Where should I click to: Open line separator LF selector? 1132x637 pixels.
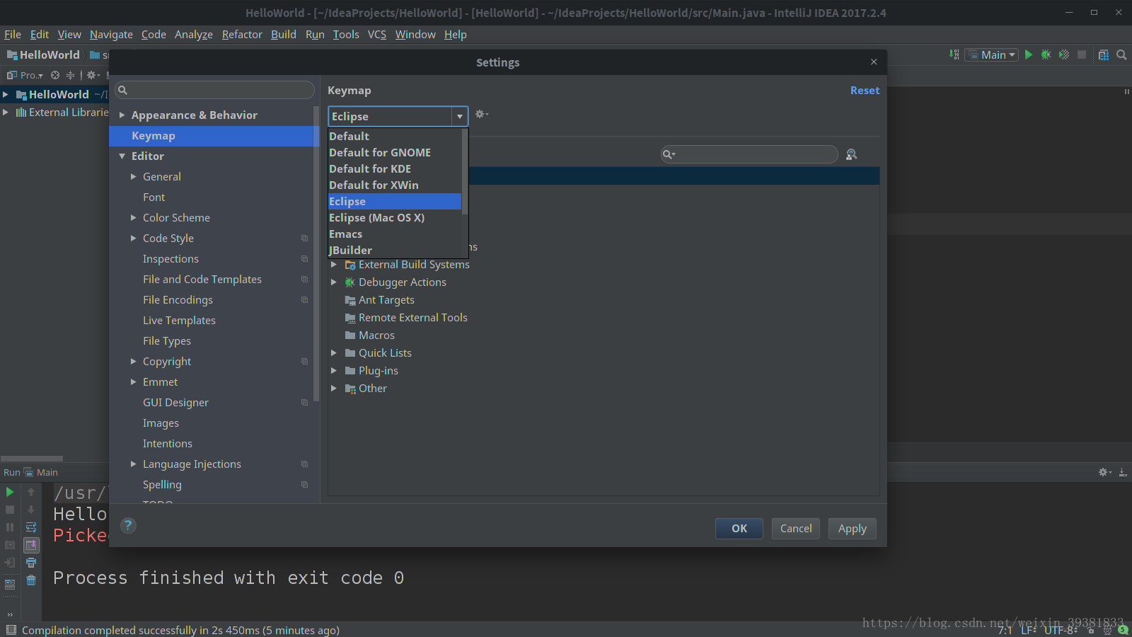(1029, 630)
